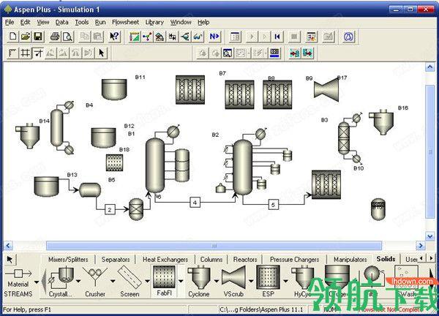
Task: Select stream label 4 on flowsheet
Action: point(195,202)
